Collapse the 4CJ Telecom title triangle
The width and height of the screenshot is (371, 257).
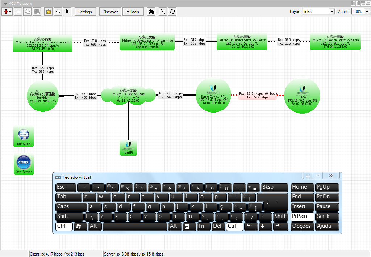point(5,4)
